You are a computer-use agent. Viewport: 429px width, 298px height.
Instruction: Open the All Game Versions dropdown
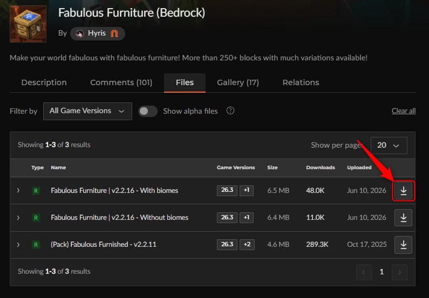click(x=87, y=111)
